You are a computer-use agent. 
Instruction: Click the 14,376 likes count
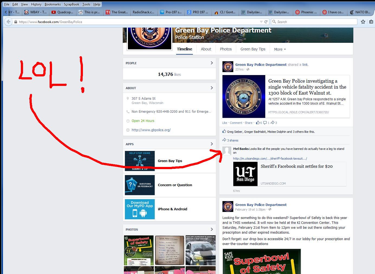(169, 74)
